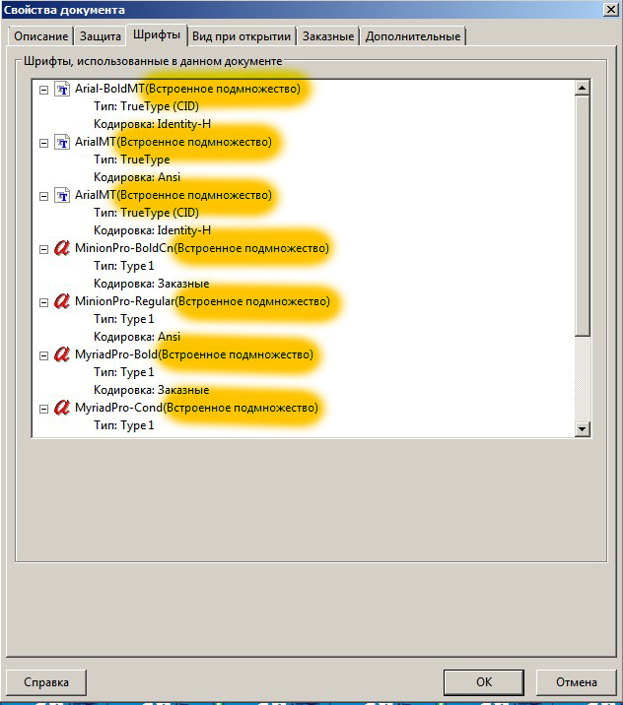Open the Вид при открытии tab

(x=242, y=36)
